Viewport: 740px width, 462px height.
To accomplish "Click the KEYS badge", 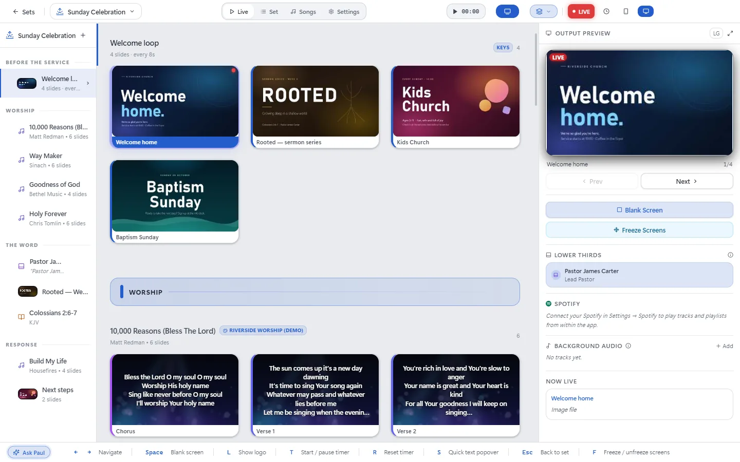I will point(503,48).
